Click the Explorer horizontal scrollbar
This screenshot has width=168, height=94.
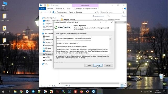tap(90, 83)
